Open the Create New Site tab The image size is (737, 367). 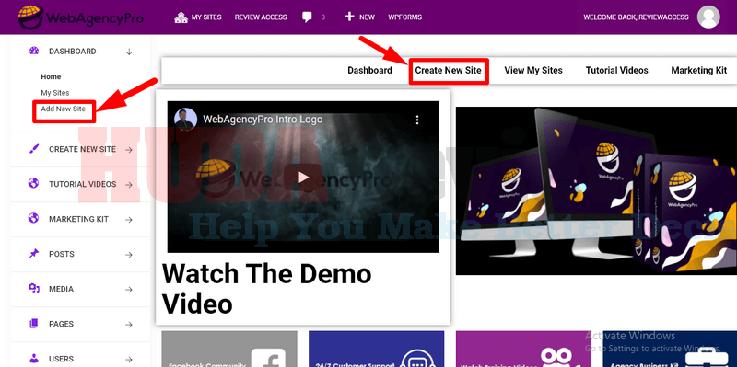pos(448,71)
